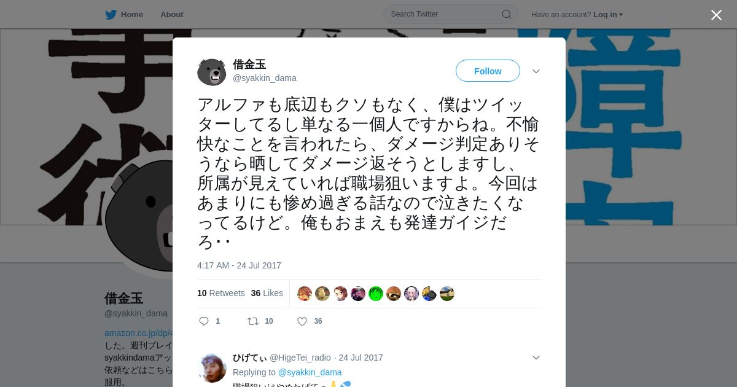Viewport: 737px width, 387px height.
Task: Click the reply speech bubble icon
Action: click(x=205, y=321)
